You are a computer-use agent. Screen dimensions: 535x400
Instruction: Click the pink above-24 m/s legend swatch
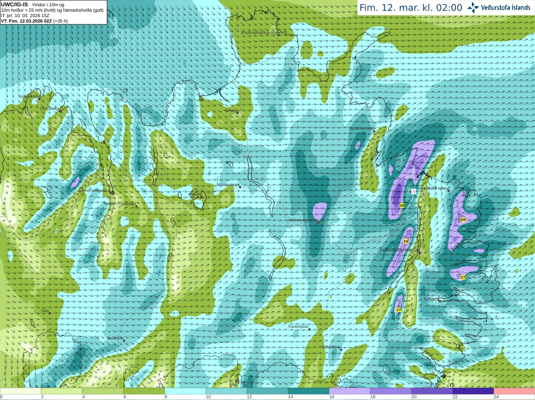tap(515, 391)
